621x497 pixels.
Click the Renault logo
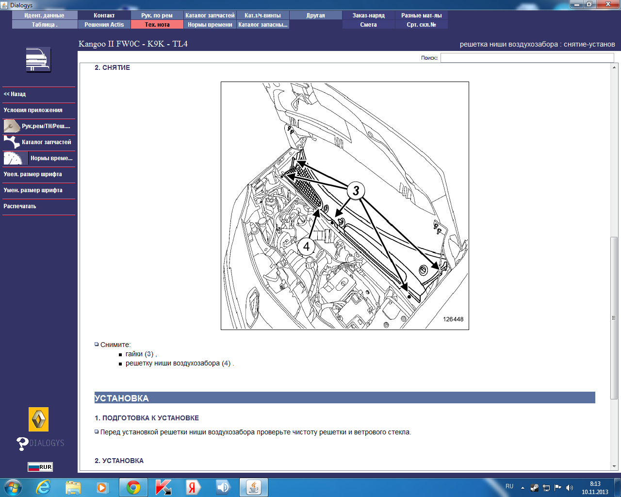pyautogui.click(x=39, y=419)
